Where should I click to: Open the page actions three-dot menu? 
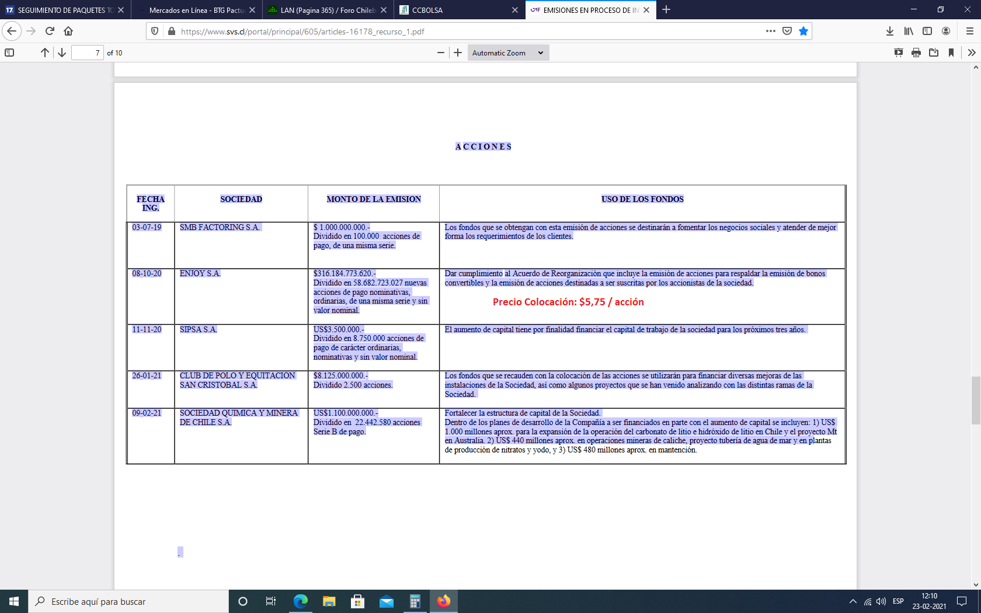tap(771, 31)
